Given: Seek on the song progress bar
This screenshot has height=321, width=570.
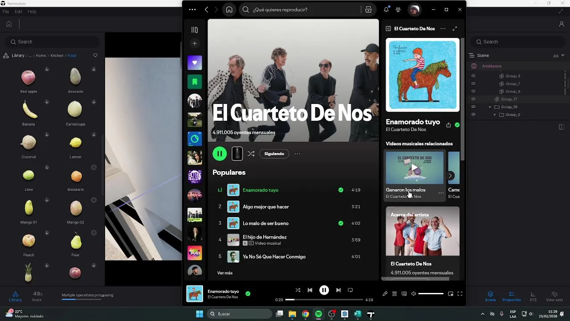Looking at the screenshot, I should coord(324,300).
